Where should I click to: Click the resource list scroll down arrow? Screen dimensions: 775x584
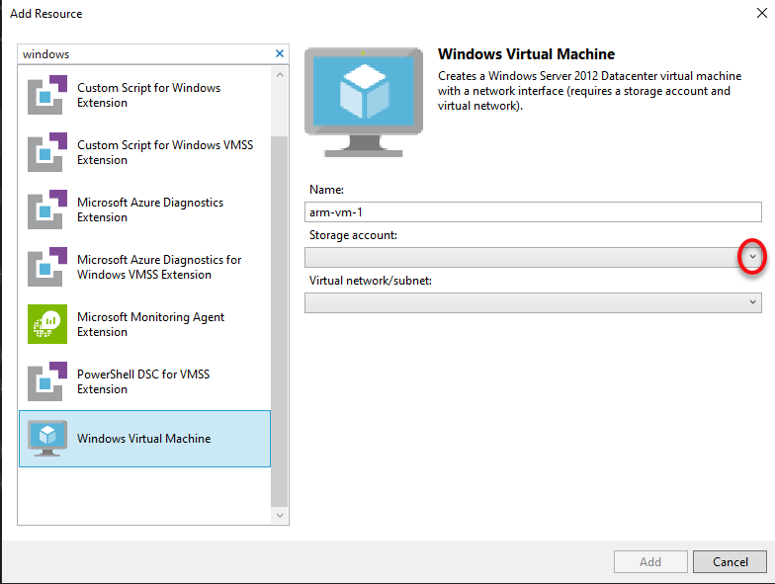[x=280, y=516]
